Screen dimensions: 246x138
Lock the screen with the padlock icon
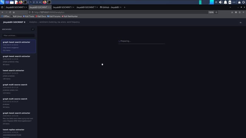pos(239,2)
